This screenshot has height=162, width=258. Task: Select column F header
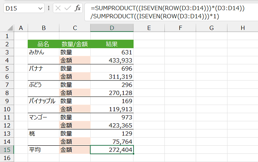180,28
